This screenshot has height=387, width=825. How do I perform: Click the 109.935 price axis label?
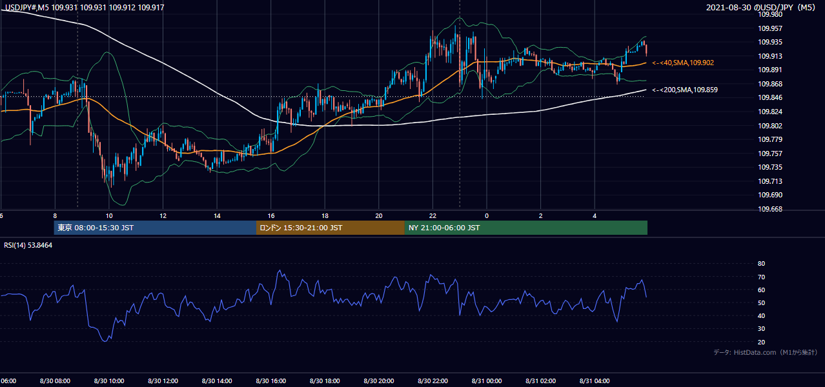(770, 43)
